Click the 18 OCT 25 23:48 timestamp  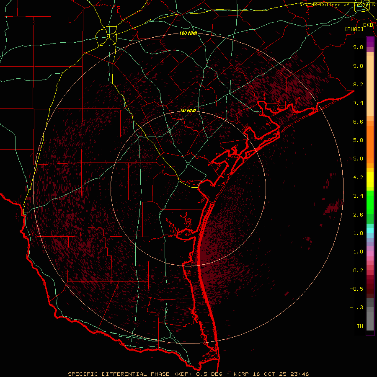point(281,374)
